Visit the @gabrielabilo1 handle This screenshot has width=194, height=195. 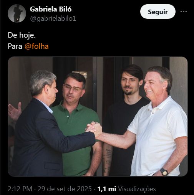tap(53, 19)
